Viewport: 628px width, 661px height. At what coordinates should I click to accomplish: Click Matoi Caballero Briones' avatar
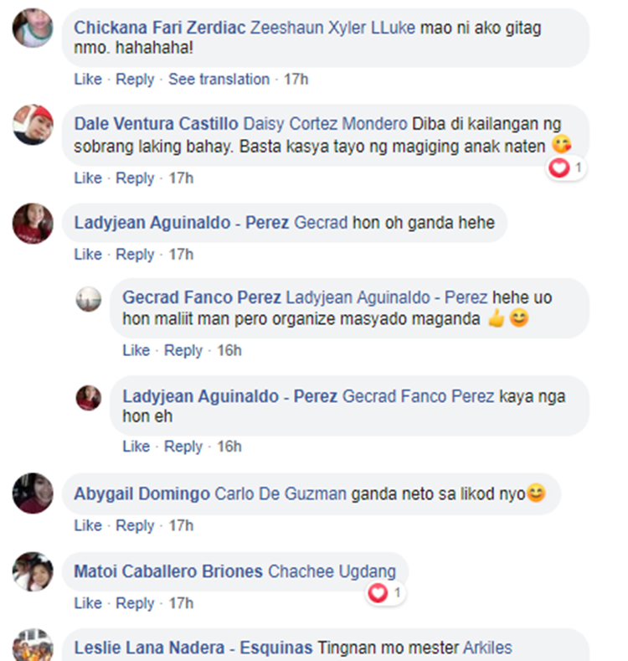(33, 571)
